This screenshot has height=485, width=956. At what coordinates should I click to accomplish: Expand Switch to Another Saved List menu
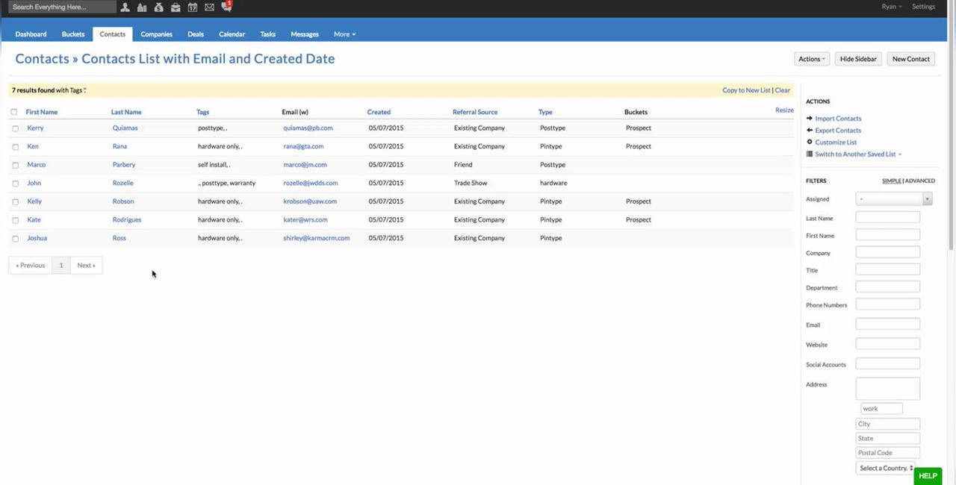point(858,154)
